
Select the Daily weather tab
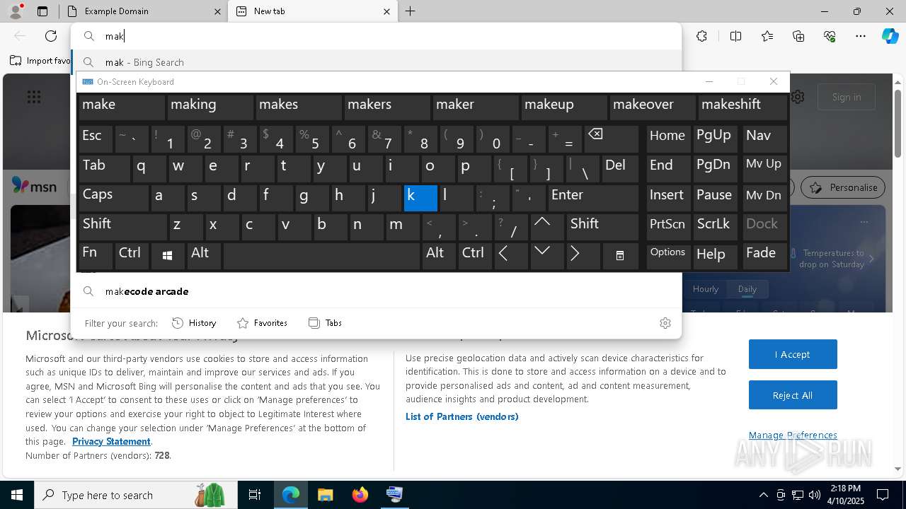pyautogui.click(x=747, y=289)
